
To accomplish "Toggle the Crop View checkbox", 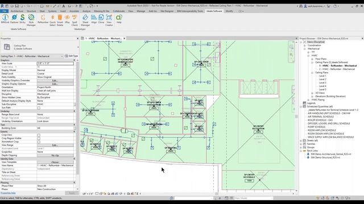I will point(39,135).
